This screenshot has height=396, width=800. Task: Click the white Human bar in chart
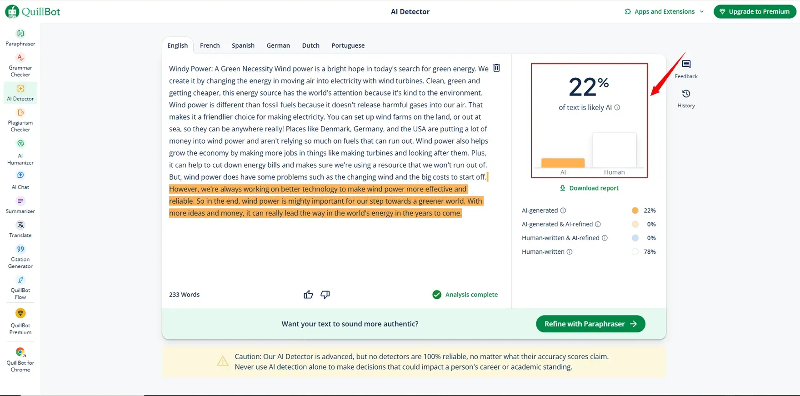pos(615,150)
